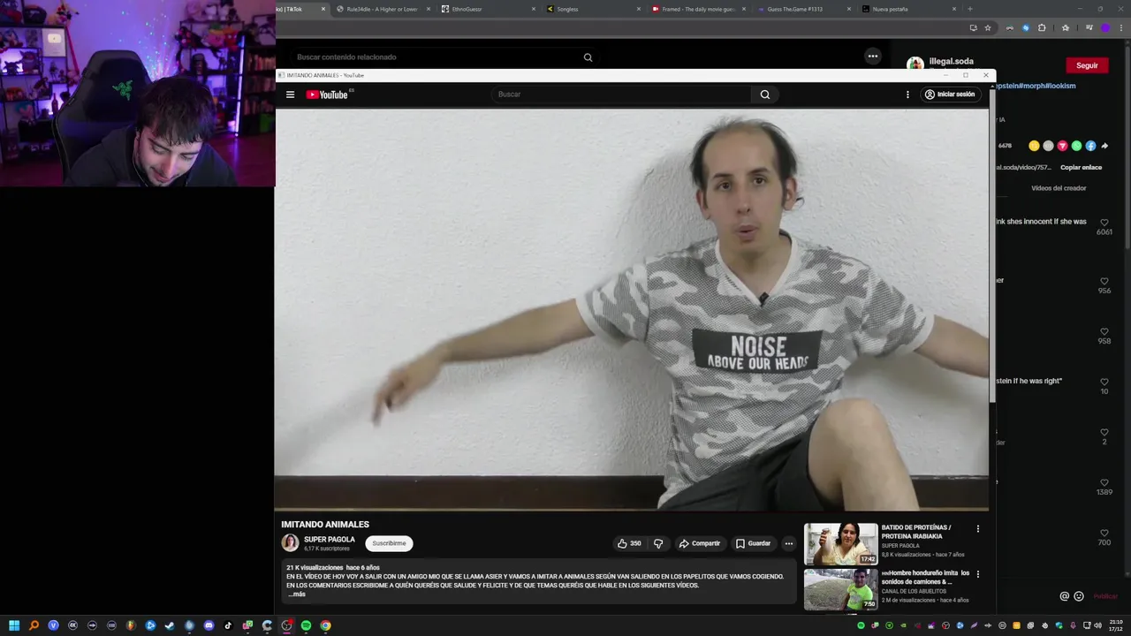The image size is (1131, 636).
Task: Open a new Chrome tab with plus
Action: click(970, 9)
